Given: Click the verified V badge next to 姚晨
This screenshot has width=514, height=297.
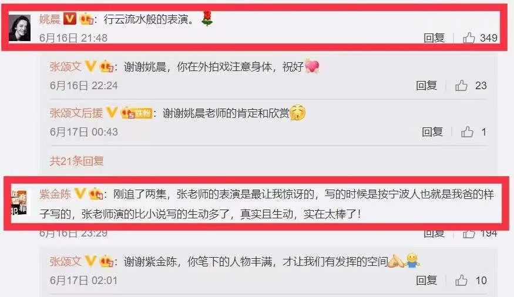Looking at the screenshot, I should 69,19.
